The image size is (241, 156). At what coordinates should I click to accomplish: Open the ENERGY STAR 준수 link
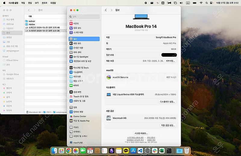[135, 140]
